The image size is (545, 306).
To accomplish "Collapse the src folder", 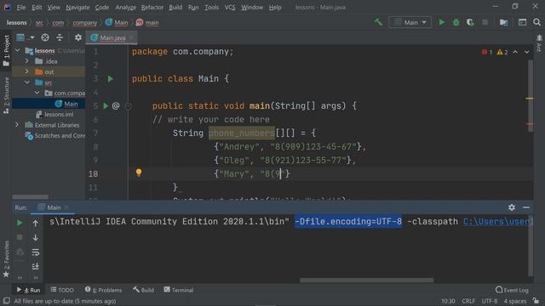I will 26,82.
